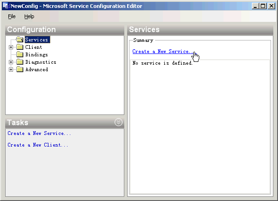Click the Bindings folder icon
278x201 pixels.
[x=20, y=54]
